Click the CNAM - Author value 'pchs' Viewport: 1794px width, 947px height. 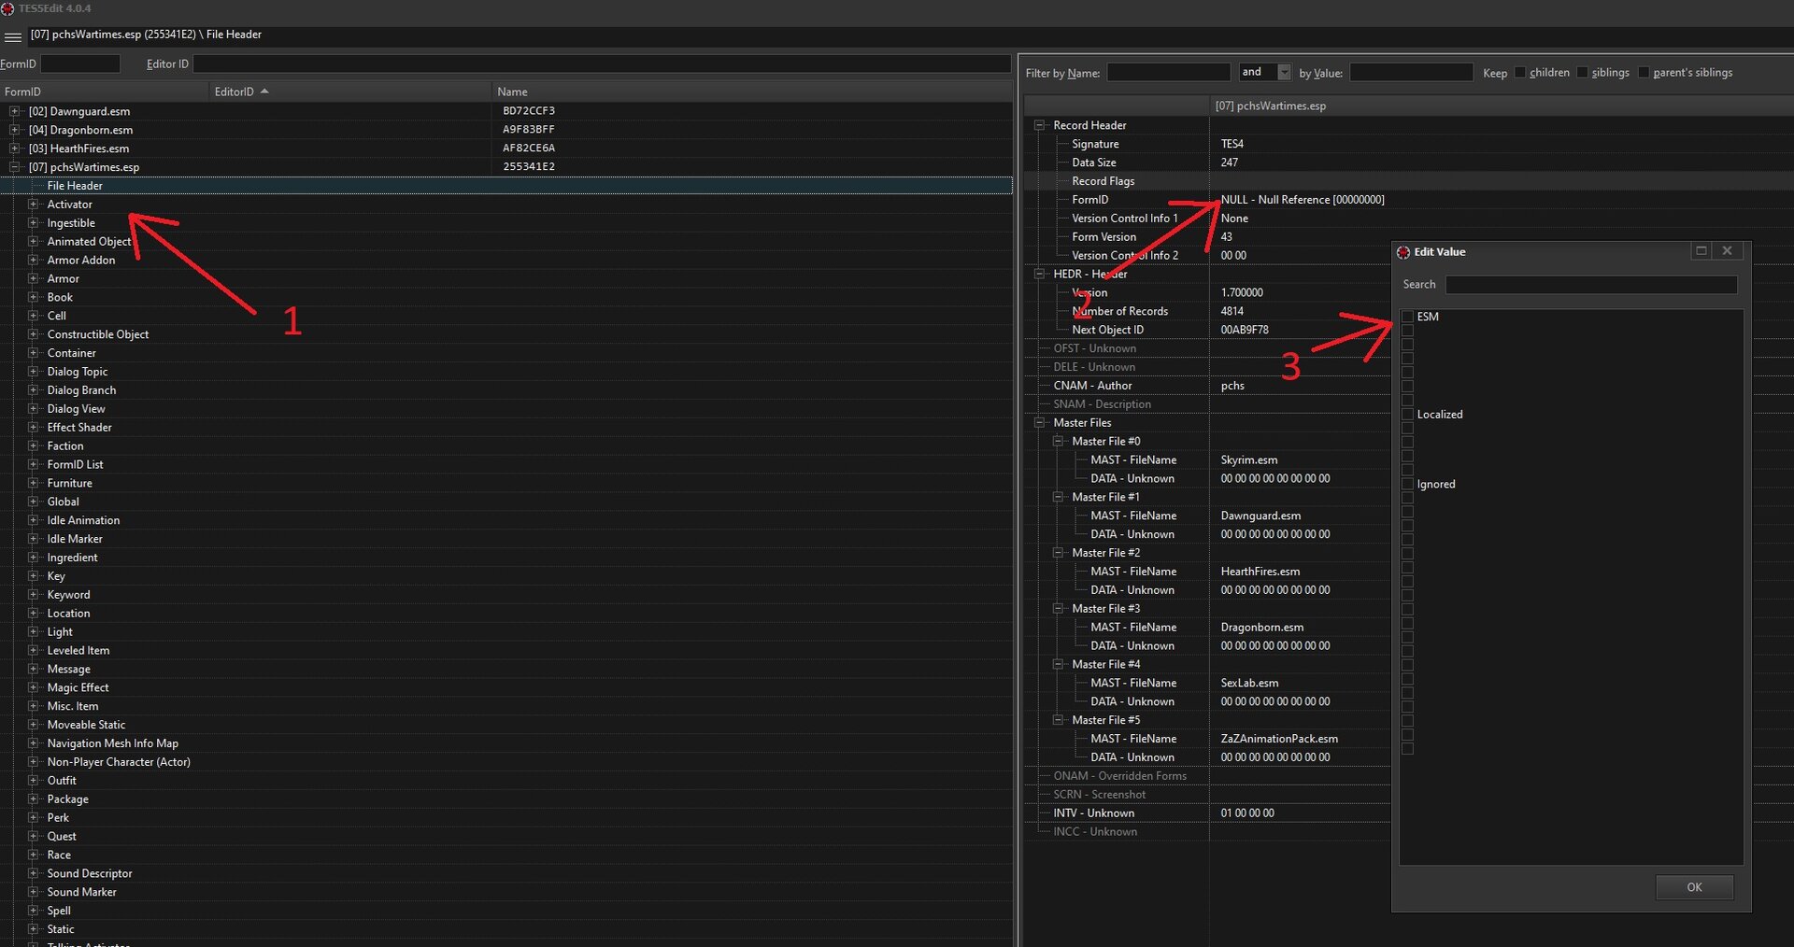1232,386
